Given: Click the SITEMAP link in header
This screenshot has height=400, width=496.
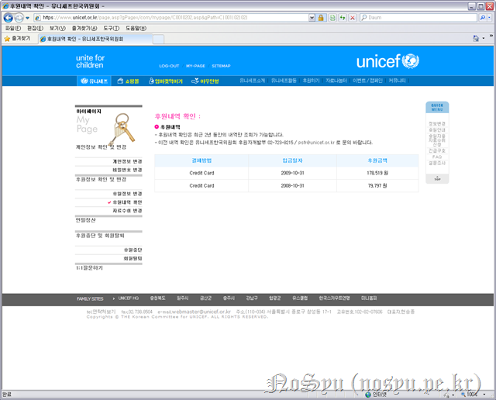Looking at the screenshot, I should point(221,66).
